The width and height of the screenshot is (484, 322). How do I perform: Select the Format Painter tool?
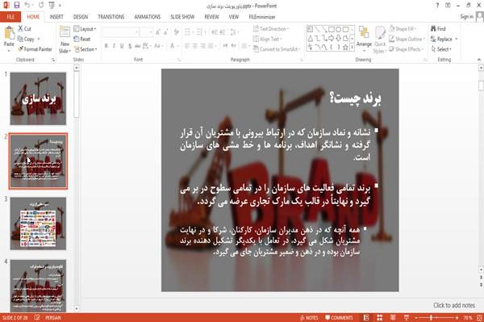(35, 49)
